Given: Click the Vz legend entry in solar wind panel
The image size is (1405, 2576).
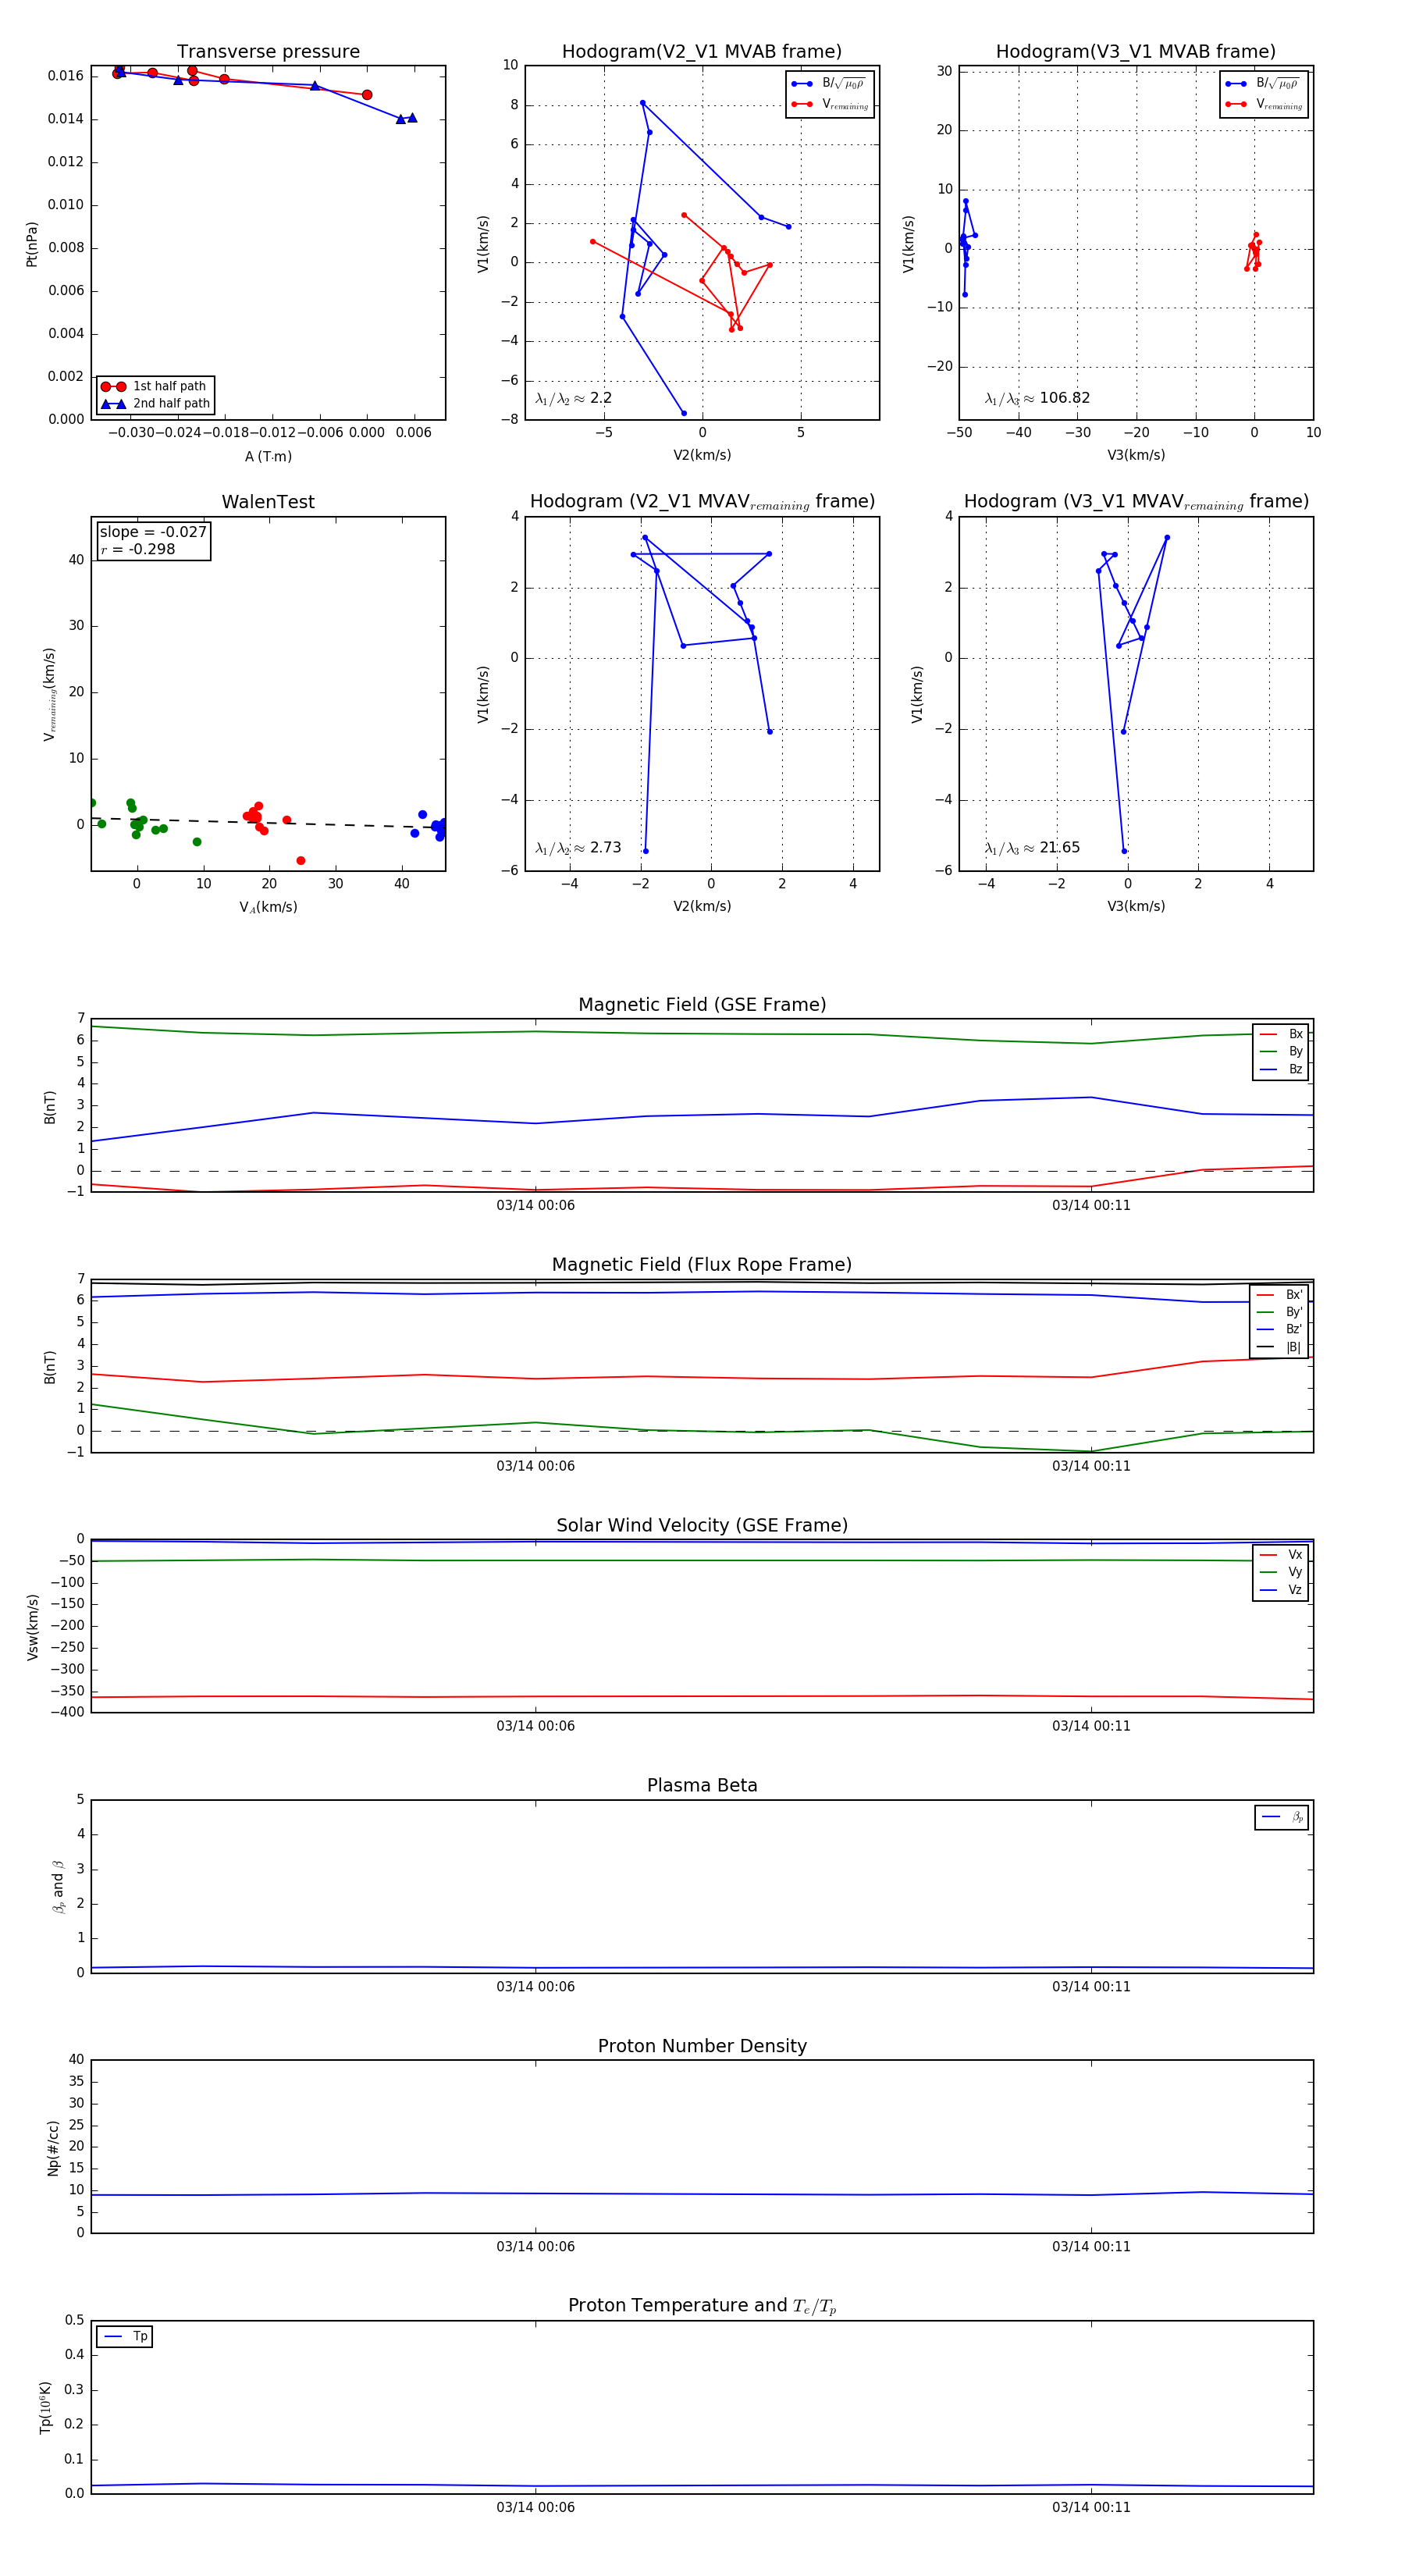Looking at the screenshot, I should click(1281, 1590).
